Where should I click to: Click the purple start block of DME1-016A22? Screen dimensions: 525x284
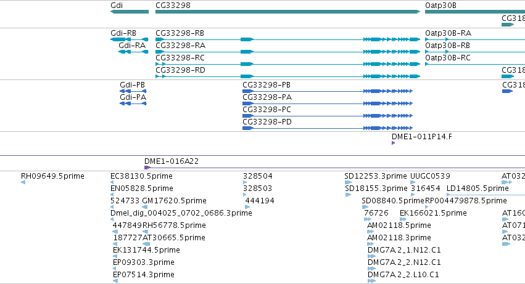[147, 168]
